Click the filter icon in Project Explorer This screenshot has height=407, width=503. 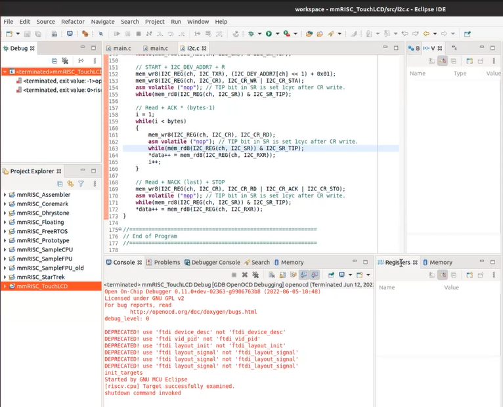pyautogui.click(x=81, y=184)
